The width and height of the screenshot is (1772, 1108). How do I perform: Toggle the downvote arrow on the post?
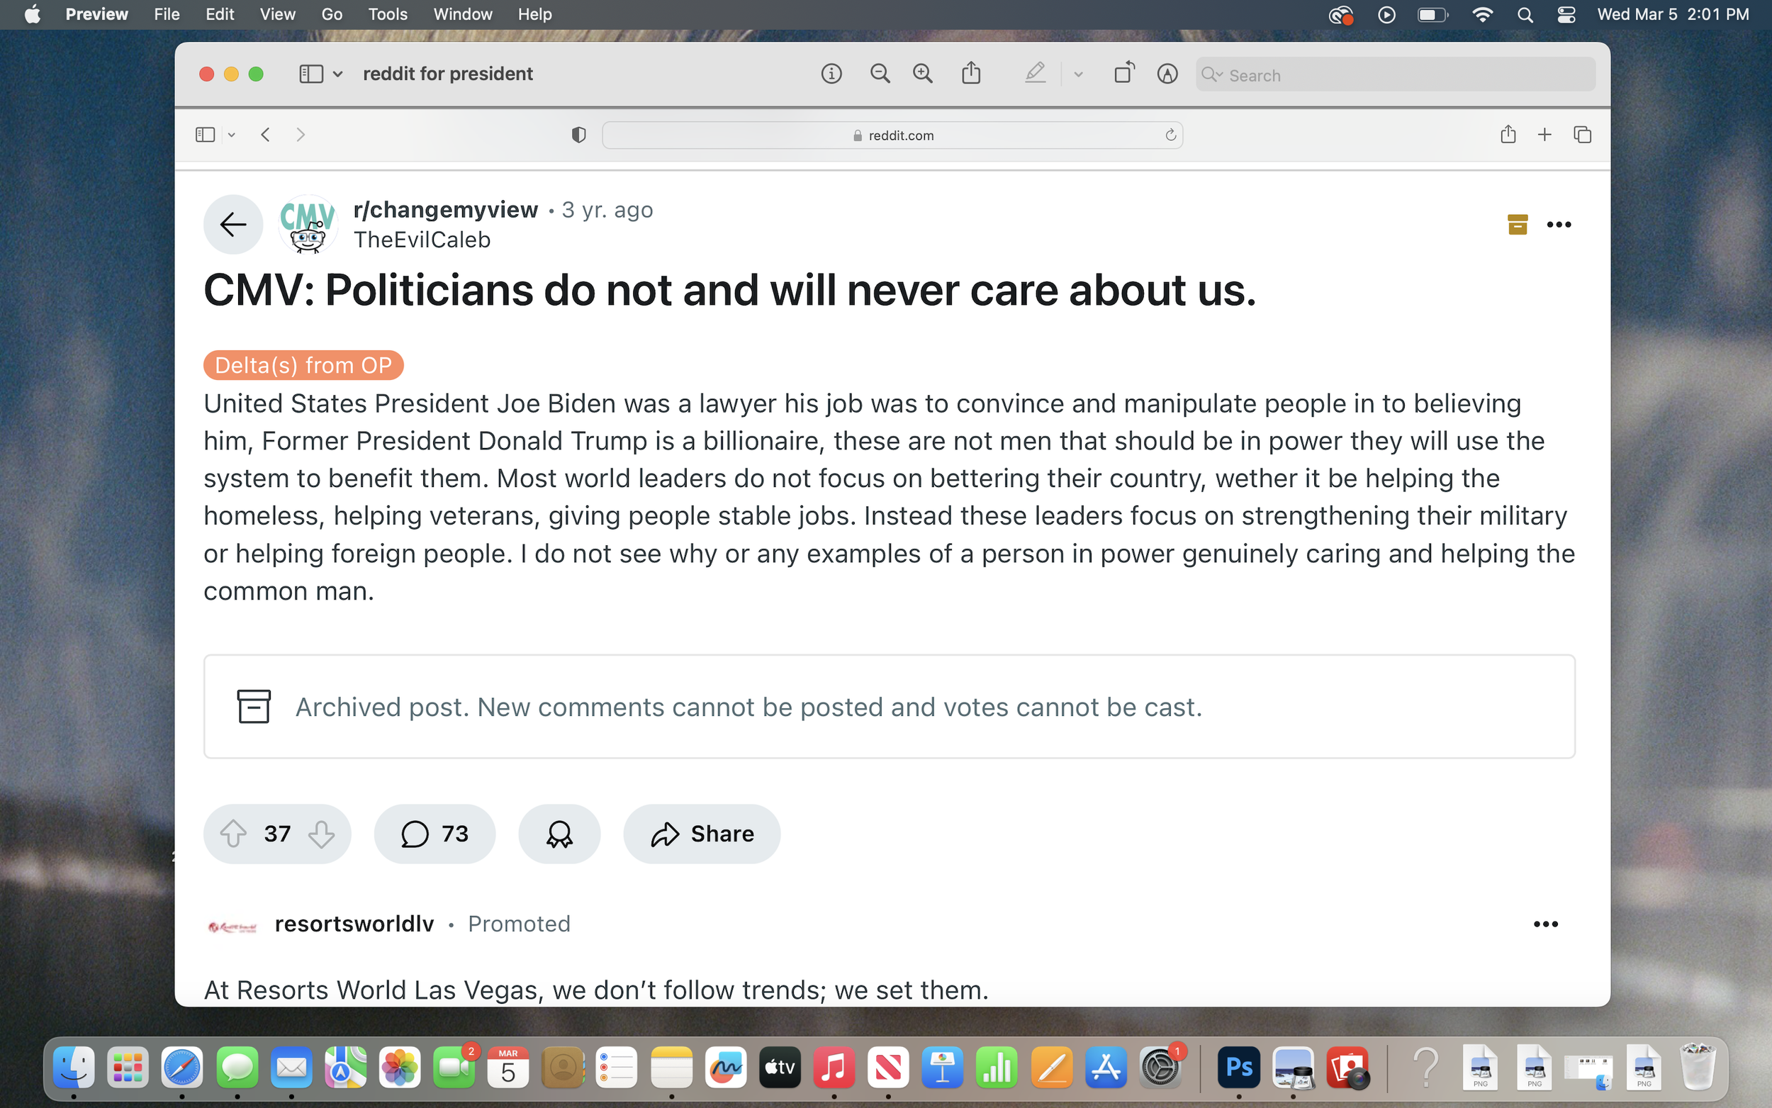[x=321, y=833]
